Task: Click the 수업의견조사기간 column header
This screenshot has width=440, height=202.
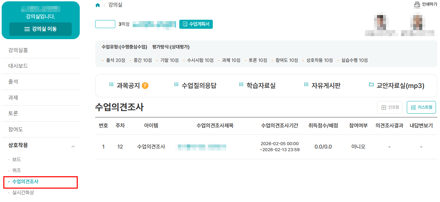Action: (x=279, y=126)
